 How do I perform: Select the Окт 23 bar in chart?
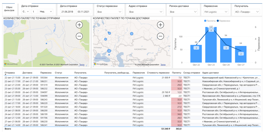click(211, 45)
